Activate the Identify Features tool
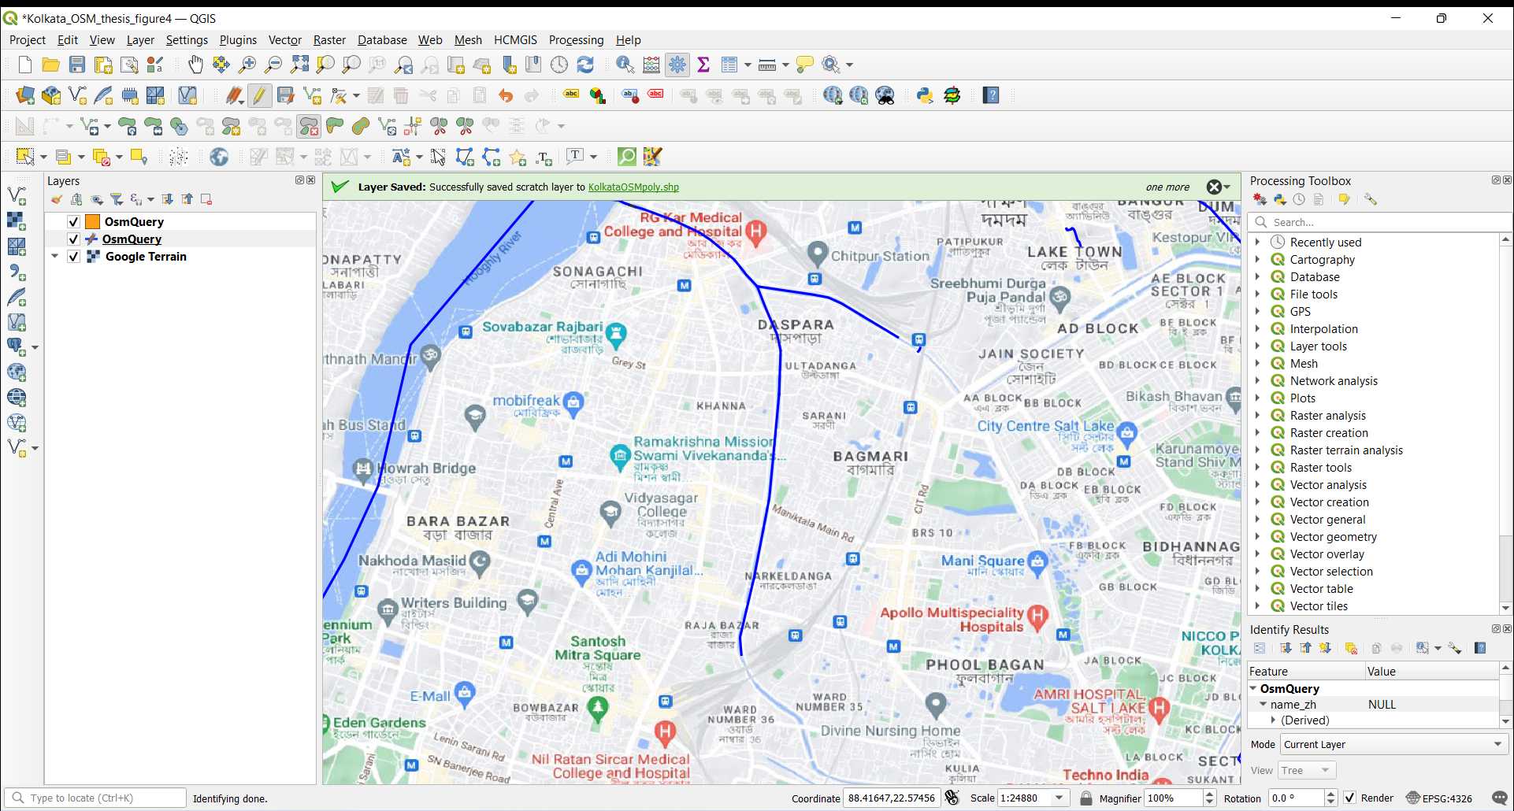This screenshot has width=1514, height=811. point(625,65)
